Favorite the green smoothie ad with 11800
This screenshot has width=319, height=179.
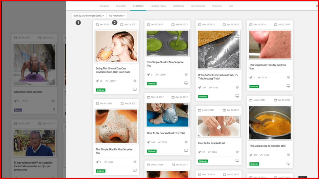tap(186, 75)
